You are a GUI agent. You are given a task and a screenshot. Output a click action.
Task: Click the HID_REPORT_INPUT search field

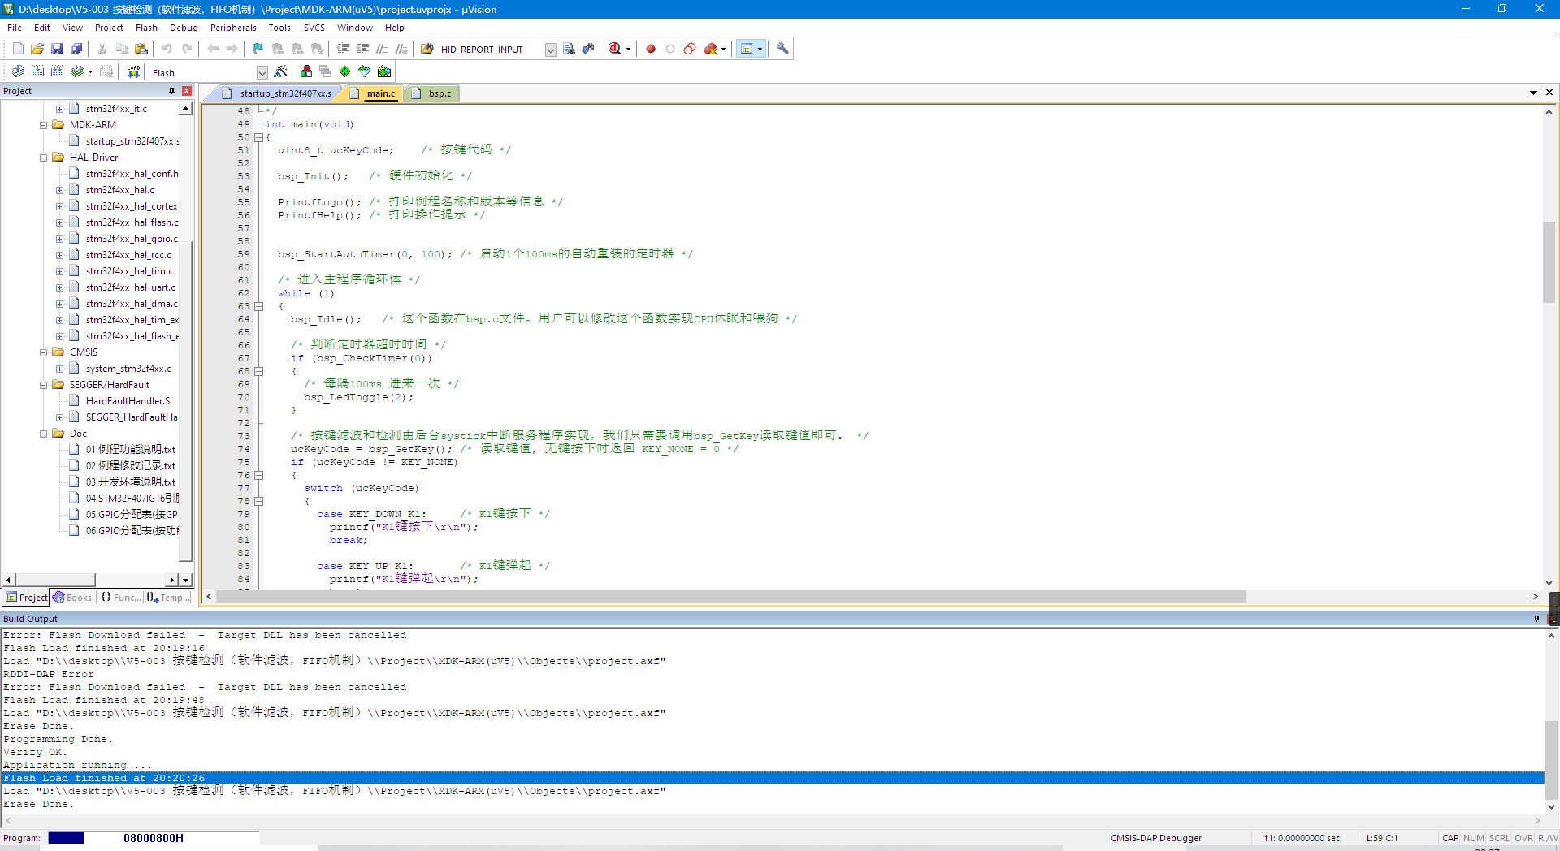491,50
